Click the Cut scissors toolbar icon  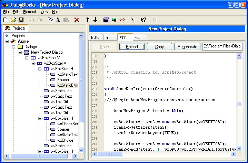coord(58,20)
